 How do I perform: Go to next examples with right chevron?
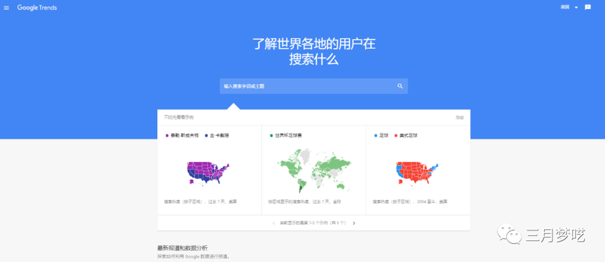(354, 223)
